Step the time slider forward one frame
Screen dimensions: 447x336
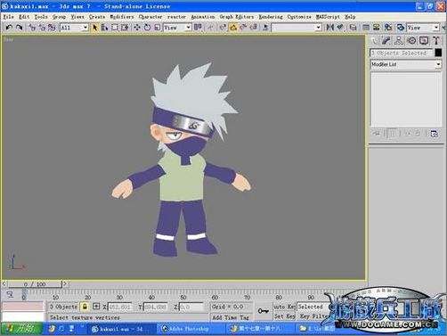click(x=65, y=284)
